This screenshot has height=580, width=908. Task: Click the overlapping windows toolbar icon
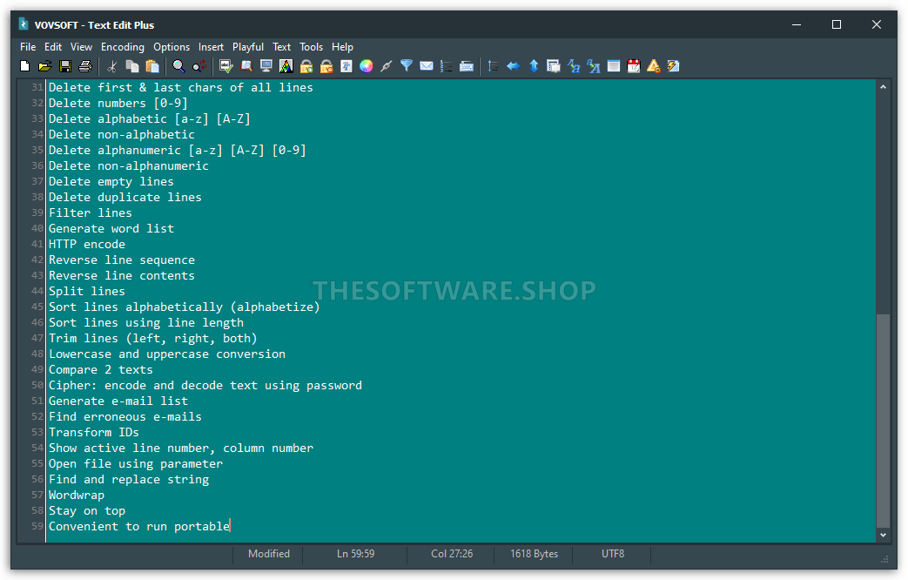click(554, 66)
